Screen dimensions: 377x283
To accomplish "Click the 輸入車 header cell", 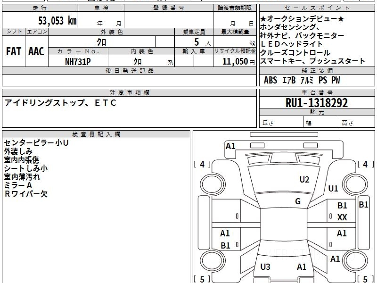I will click(194, 51).
